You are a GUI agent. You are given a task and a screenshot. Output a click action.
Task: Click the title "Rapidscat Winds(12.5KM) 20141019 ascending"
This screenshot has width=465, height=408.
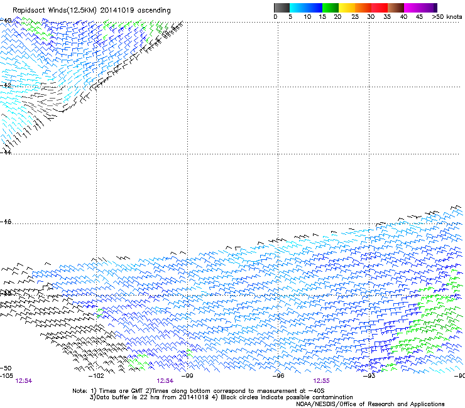[x=92, y=11]
